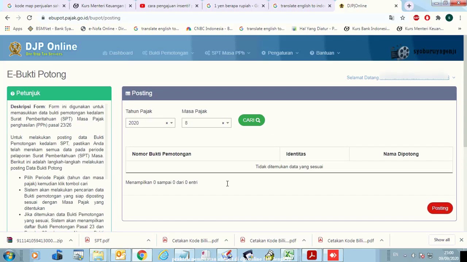Go back to the previous page
Viewport: 467px width, 262px height.
click(x=7, y=18)
